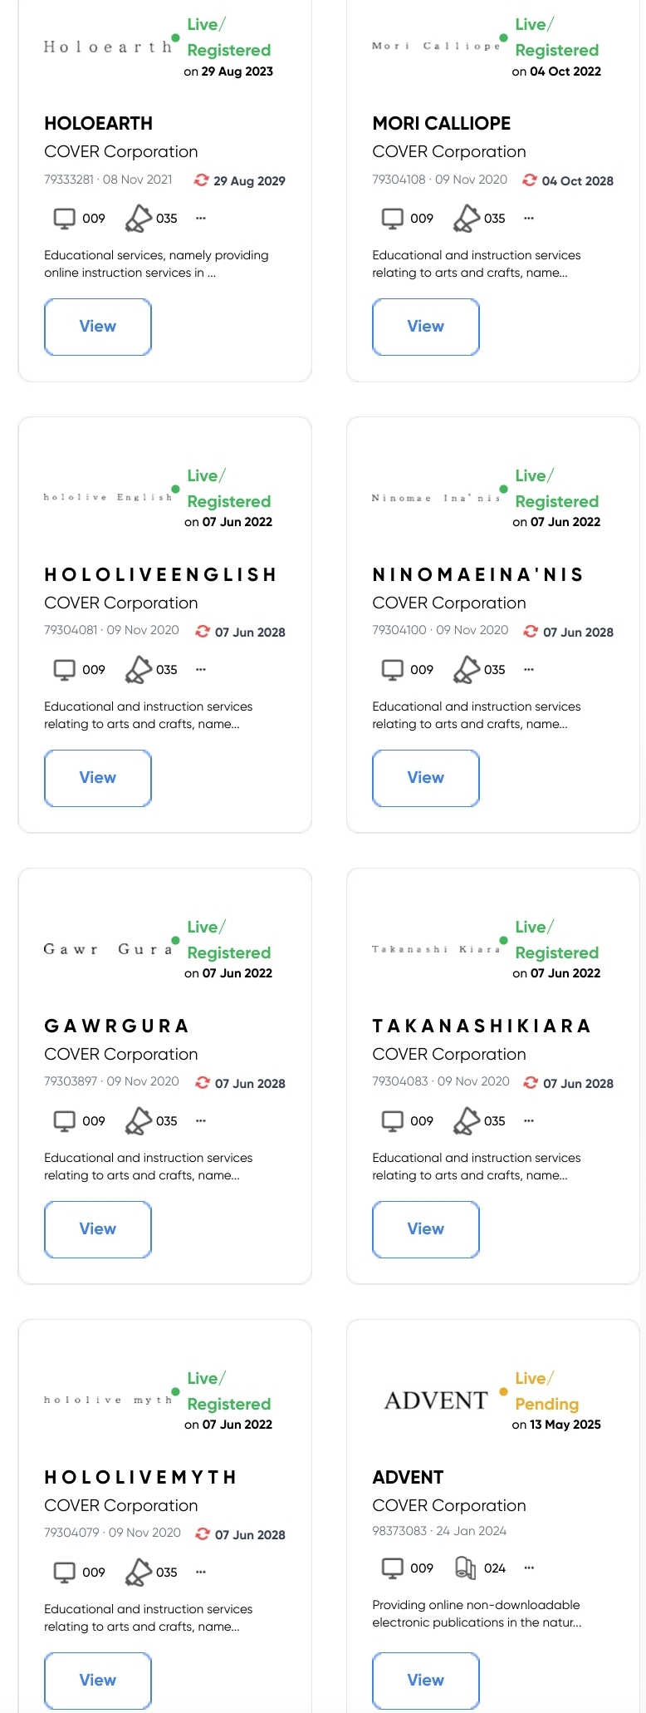Open the View button for HOLOEARTH
Screen dimensions: 646x1713
[98, 327]
